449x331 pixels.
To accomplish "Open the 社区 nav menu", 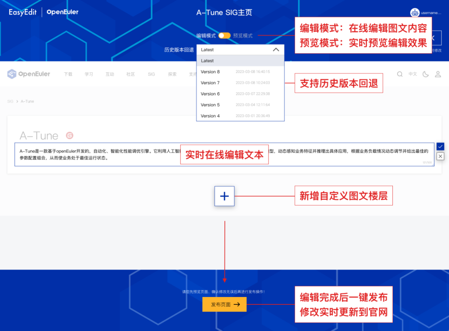I will pyautogui.click(x=131, y=74).
